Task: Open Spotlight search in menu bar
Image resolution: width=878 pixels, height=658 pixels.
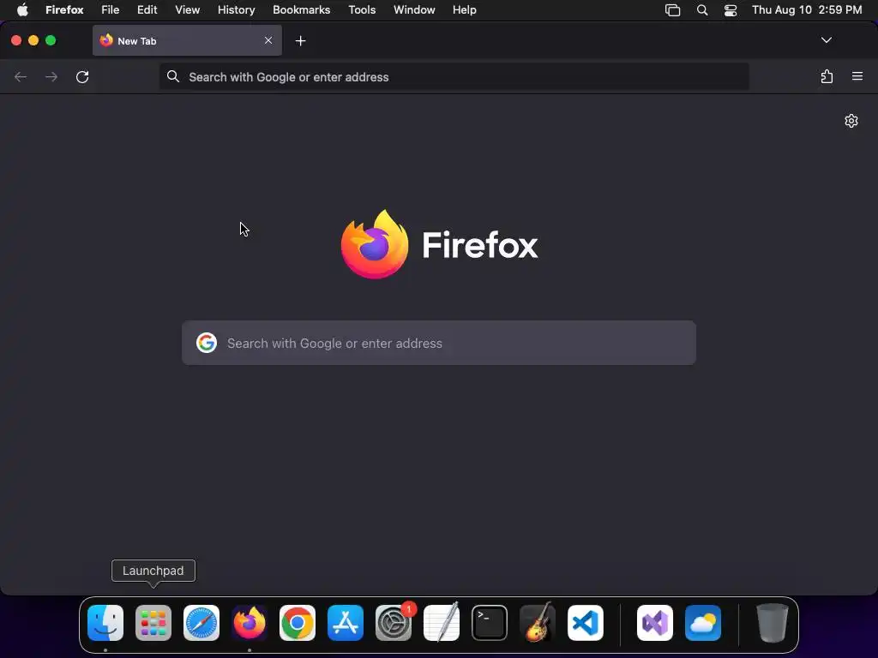Action: [x=702, y=10]
